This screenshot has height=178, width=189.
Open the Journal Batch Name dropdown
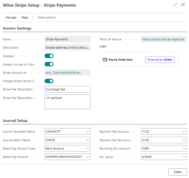click(x=87, y=140)
